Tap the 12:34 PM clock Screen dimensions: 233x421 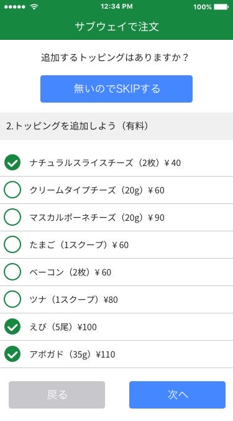click(117, 6)
